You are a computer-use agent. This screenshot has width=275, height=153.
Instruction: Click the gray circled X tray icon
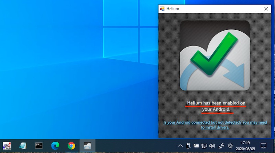tap(230, 145)
